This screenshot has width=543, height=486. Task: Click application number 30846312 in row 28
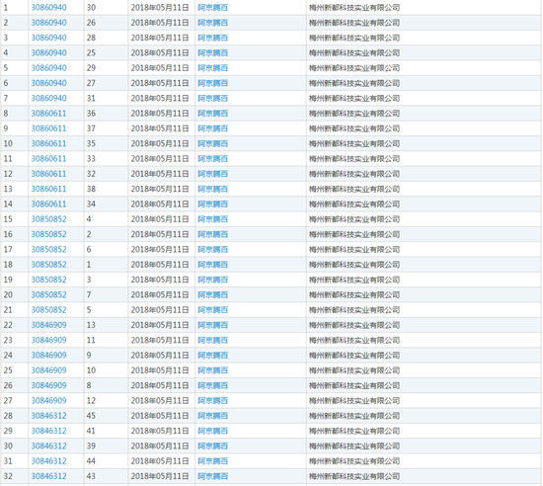[x=48, y=416]
